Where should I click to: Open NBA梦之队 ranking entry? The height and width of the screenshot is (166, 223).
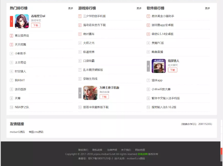point(22,107)
